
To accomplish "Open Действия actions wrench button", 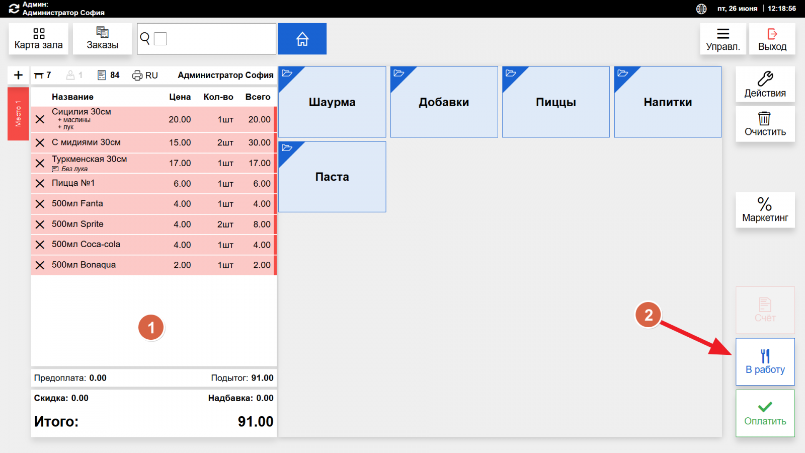I will 765,85.
